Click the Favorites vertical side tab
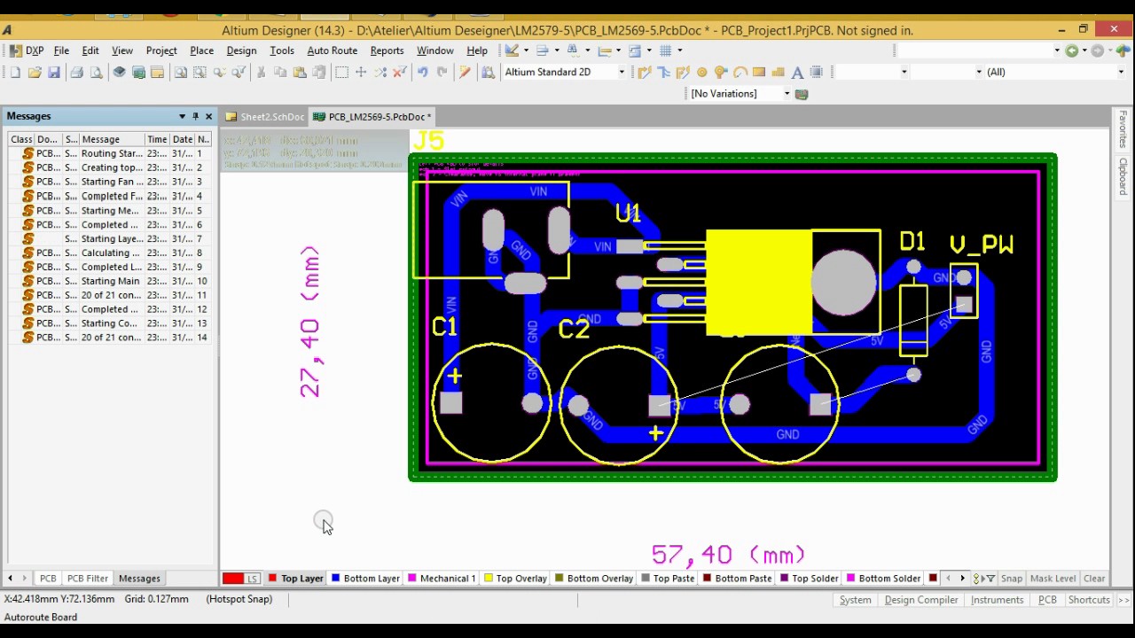The width and height of the screenshot is (1135, 638). (x=1123, y=129)
